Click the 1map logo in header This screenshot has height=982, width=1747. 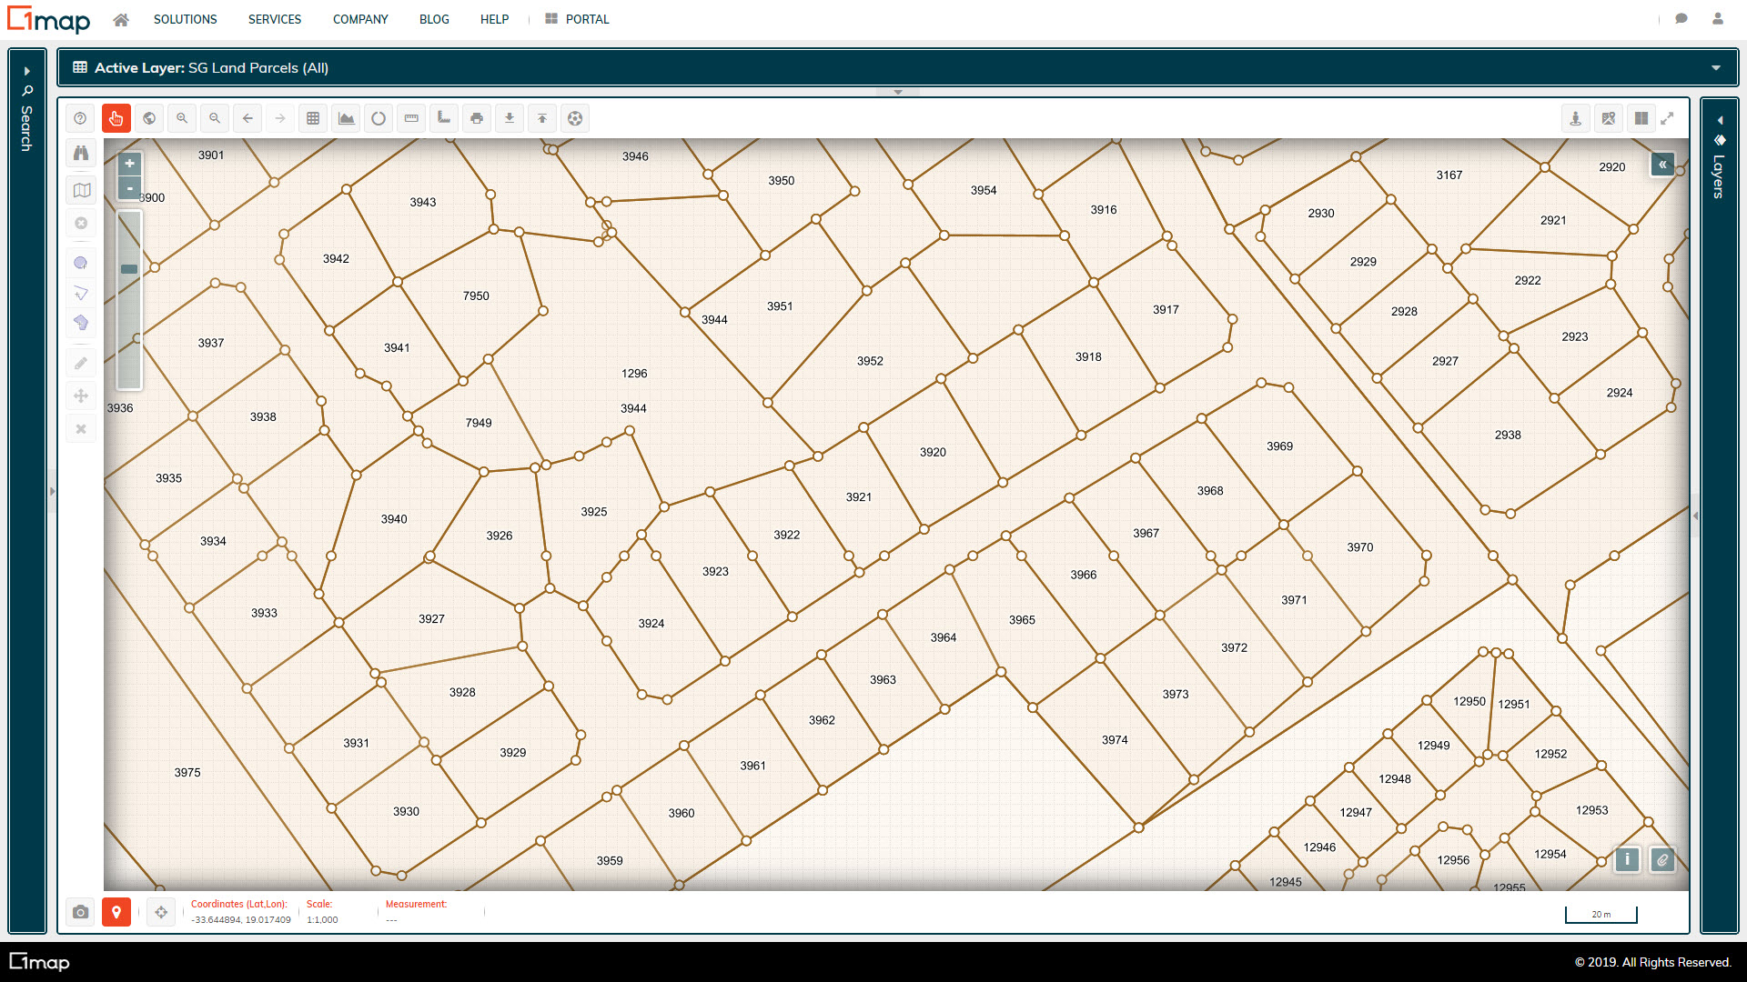[49, 19]
